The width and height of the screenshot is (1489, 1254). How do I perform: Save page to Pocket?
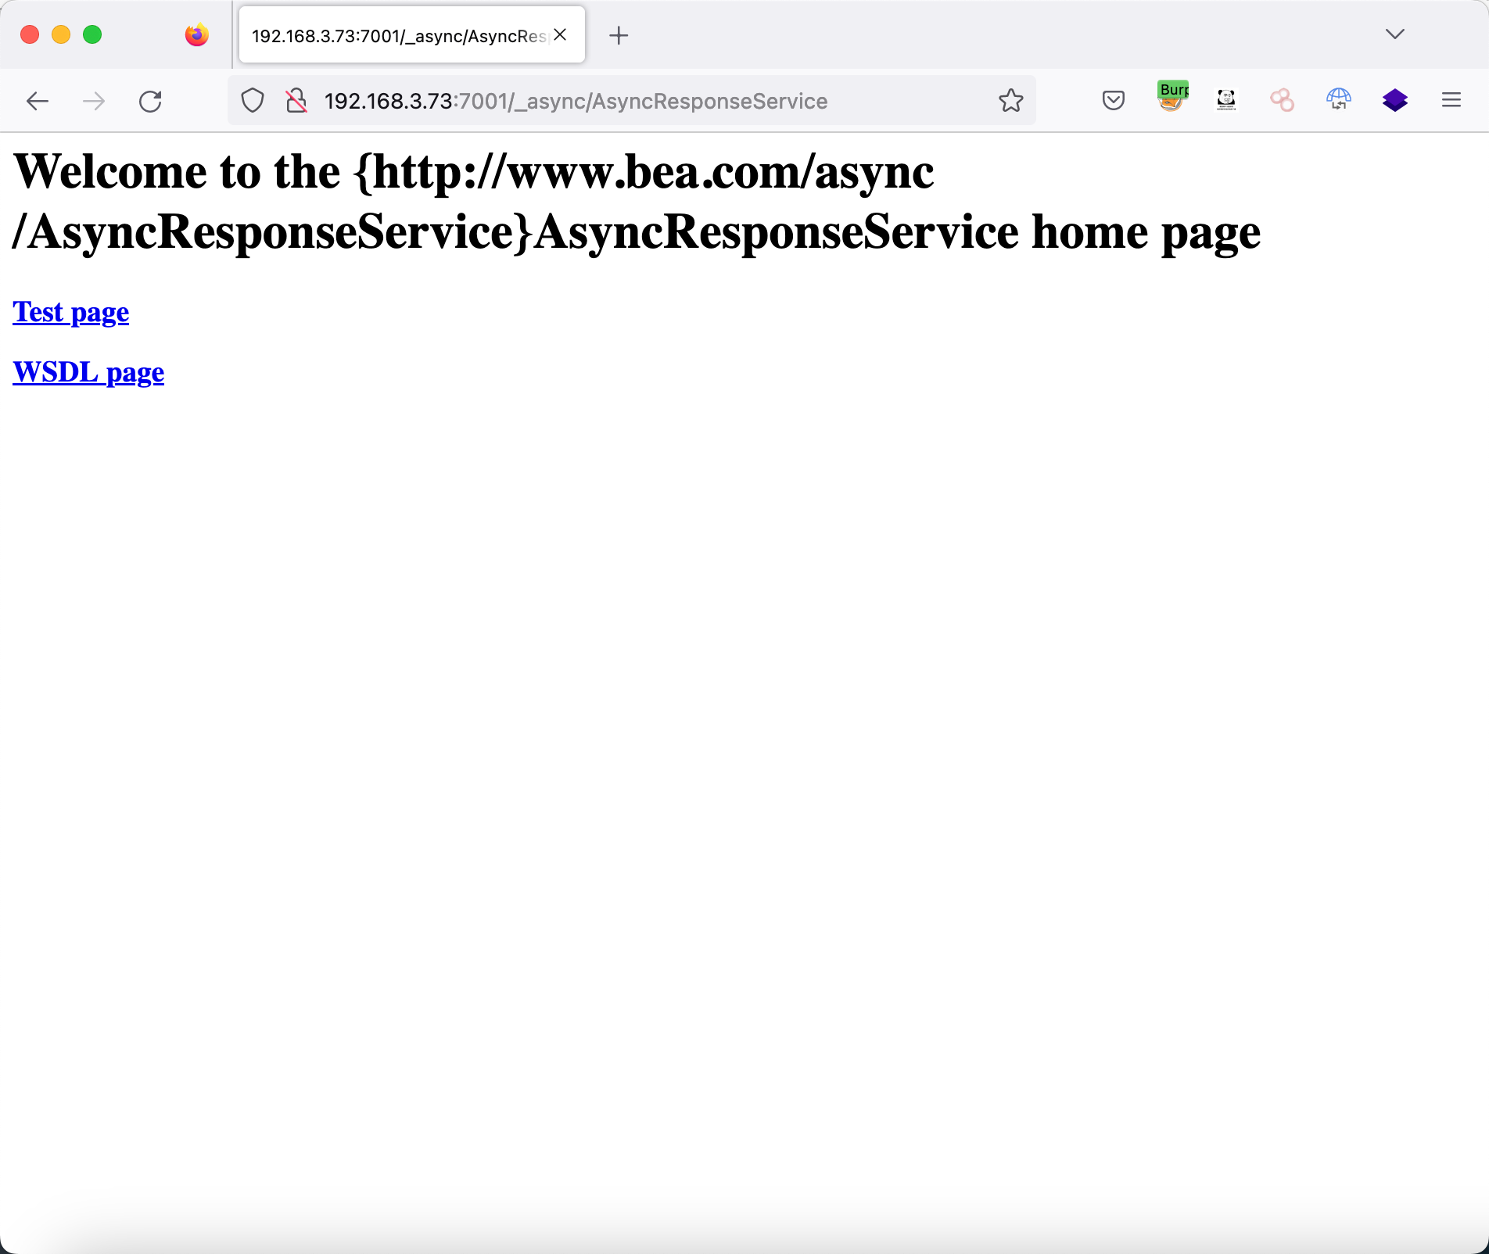(1113, 100)
